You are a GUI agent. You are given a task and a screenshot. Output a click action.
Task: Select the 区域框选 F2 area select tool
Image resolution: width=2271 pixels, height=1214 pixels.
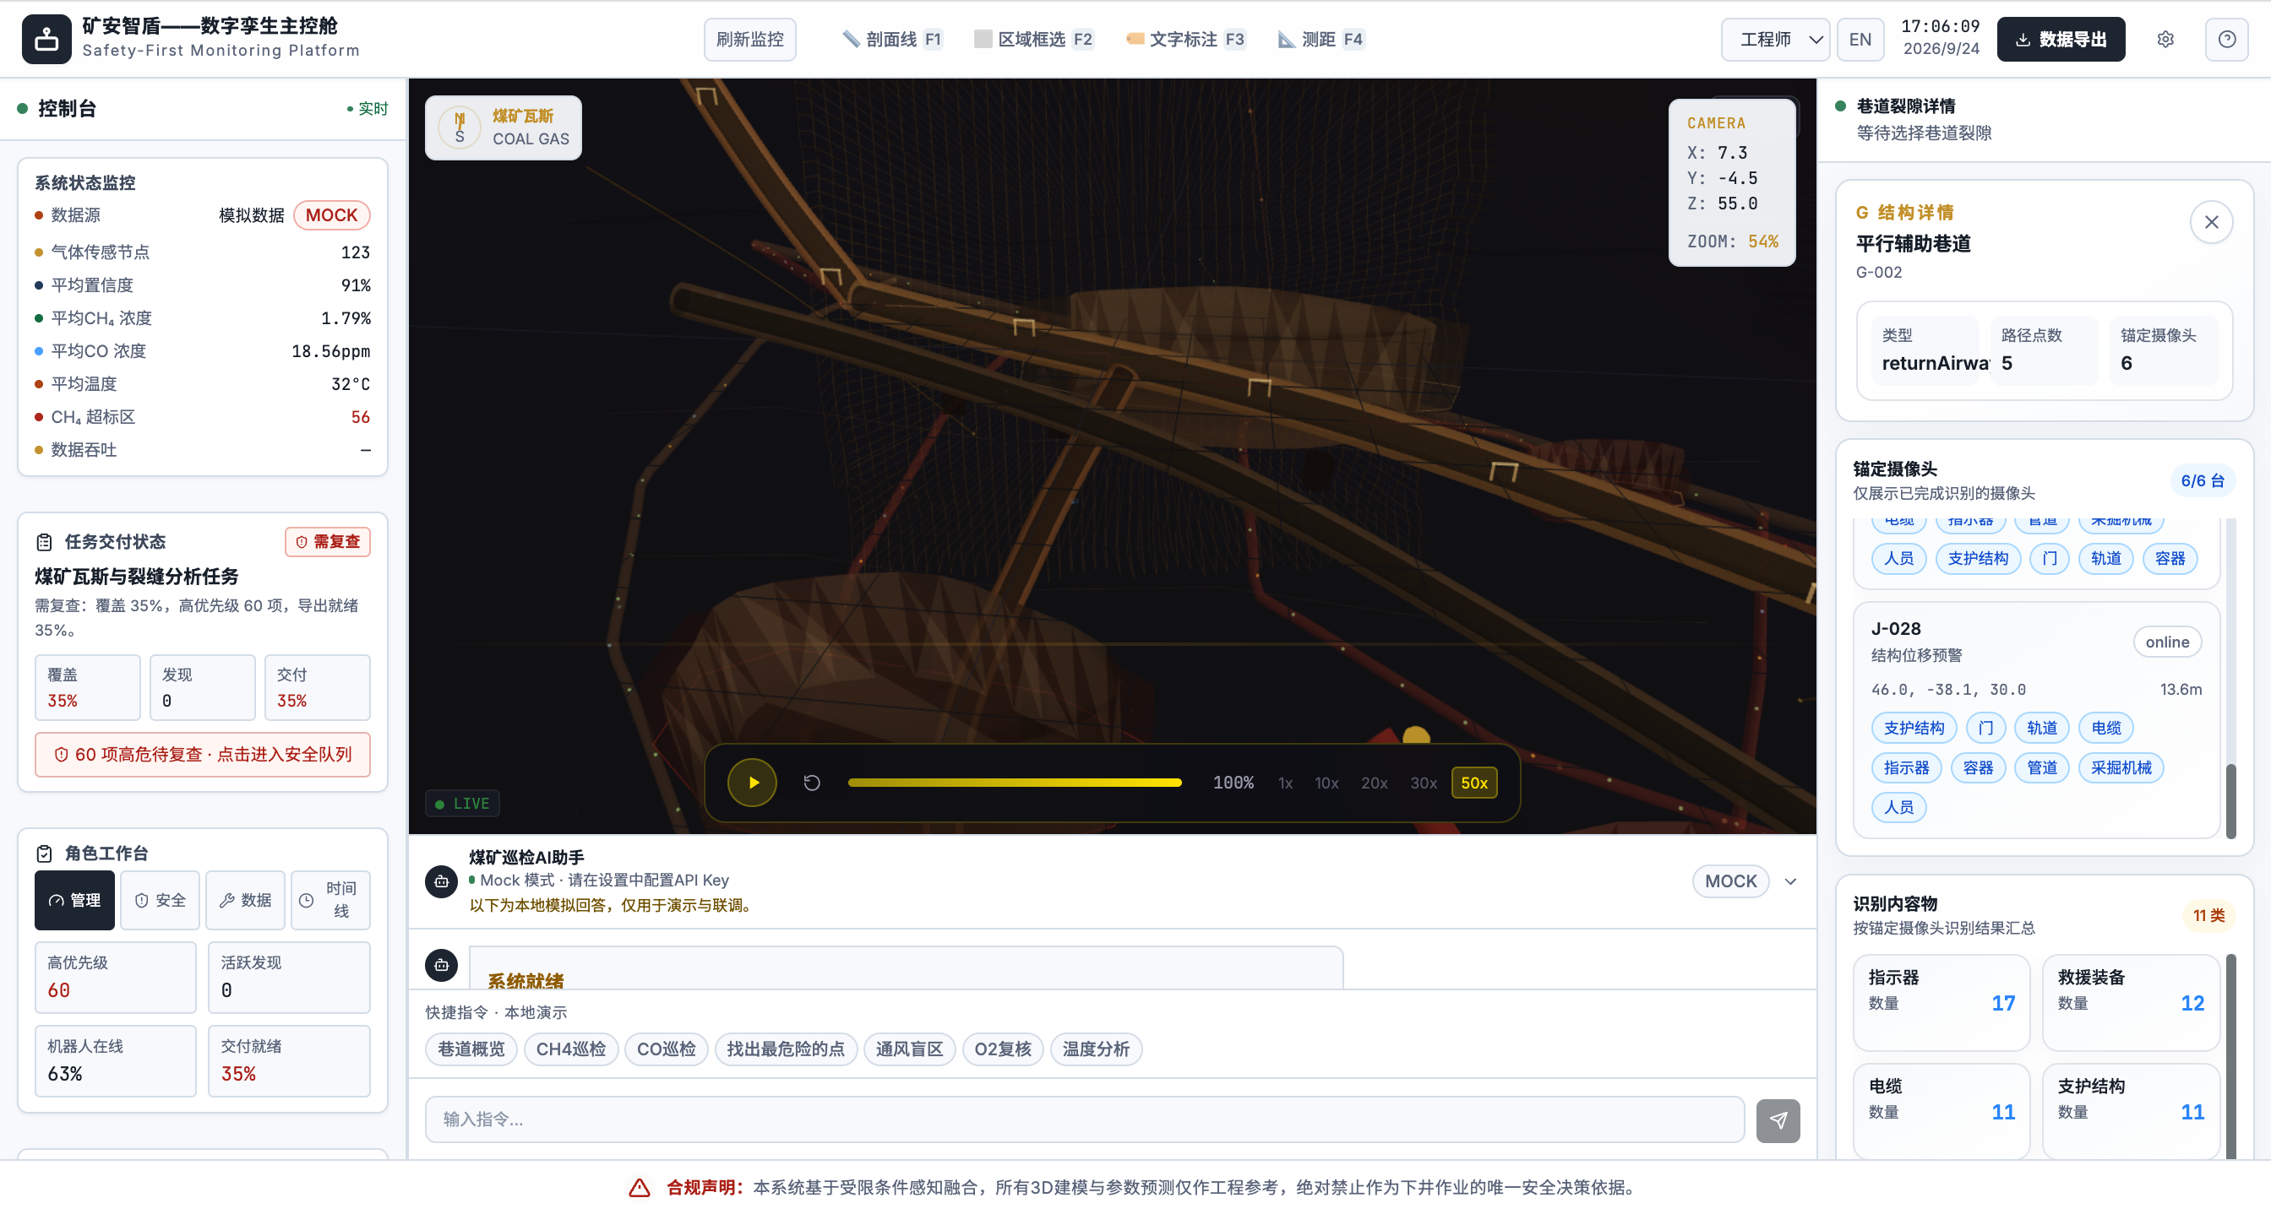pyautogui.click(x=1033, y=40)
